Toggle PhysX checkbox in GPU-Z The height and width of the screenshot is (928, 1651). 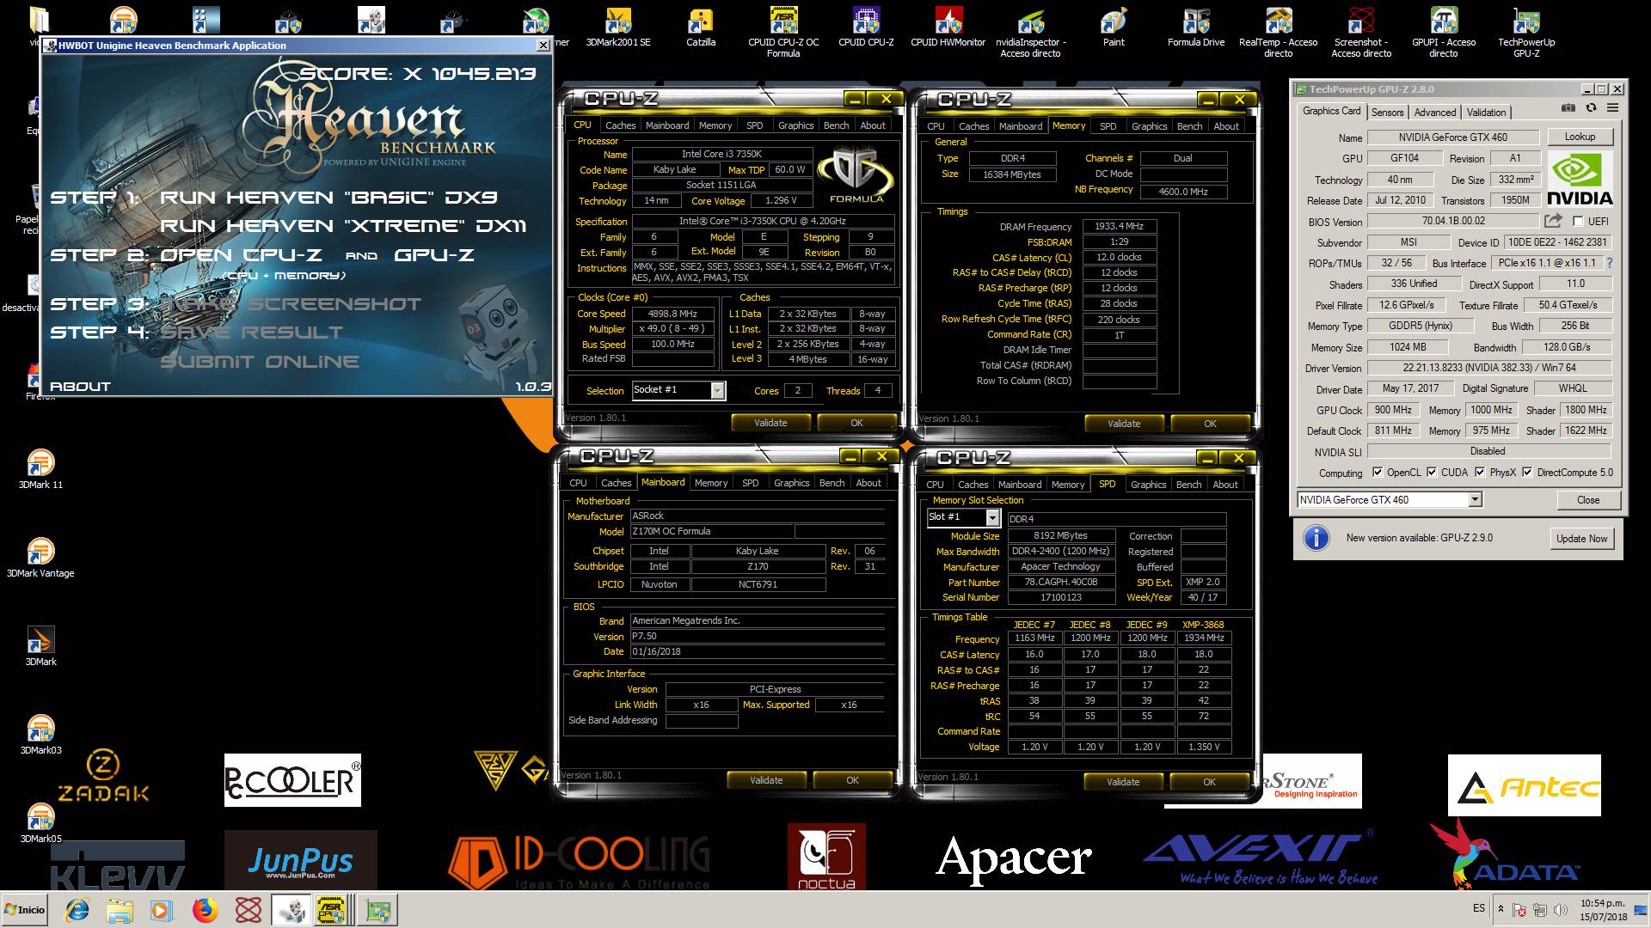(1480, 472)
